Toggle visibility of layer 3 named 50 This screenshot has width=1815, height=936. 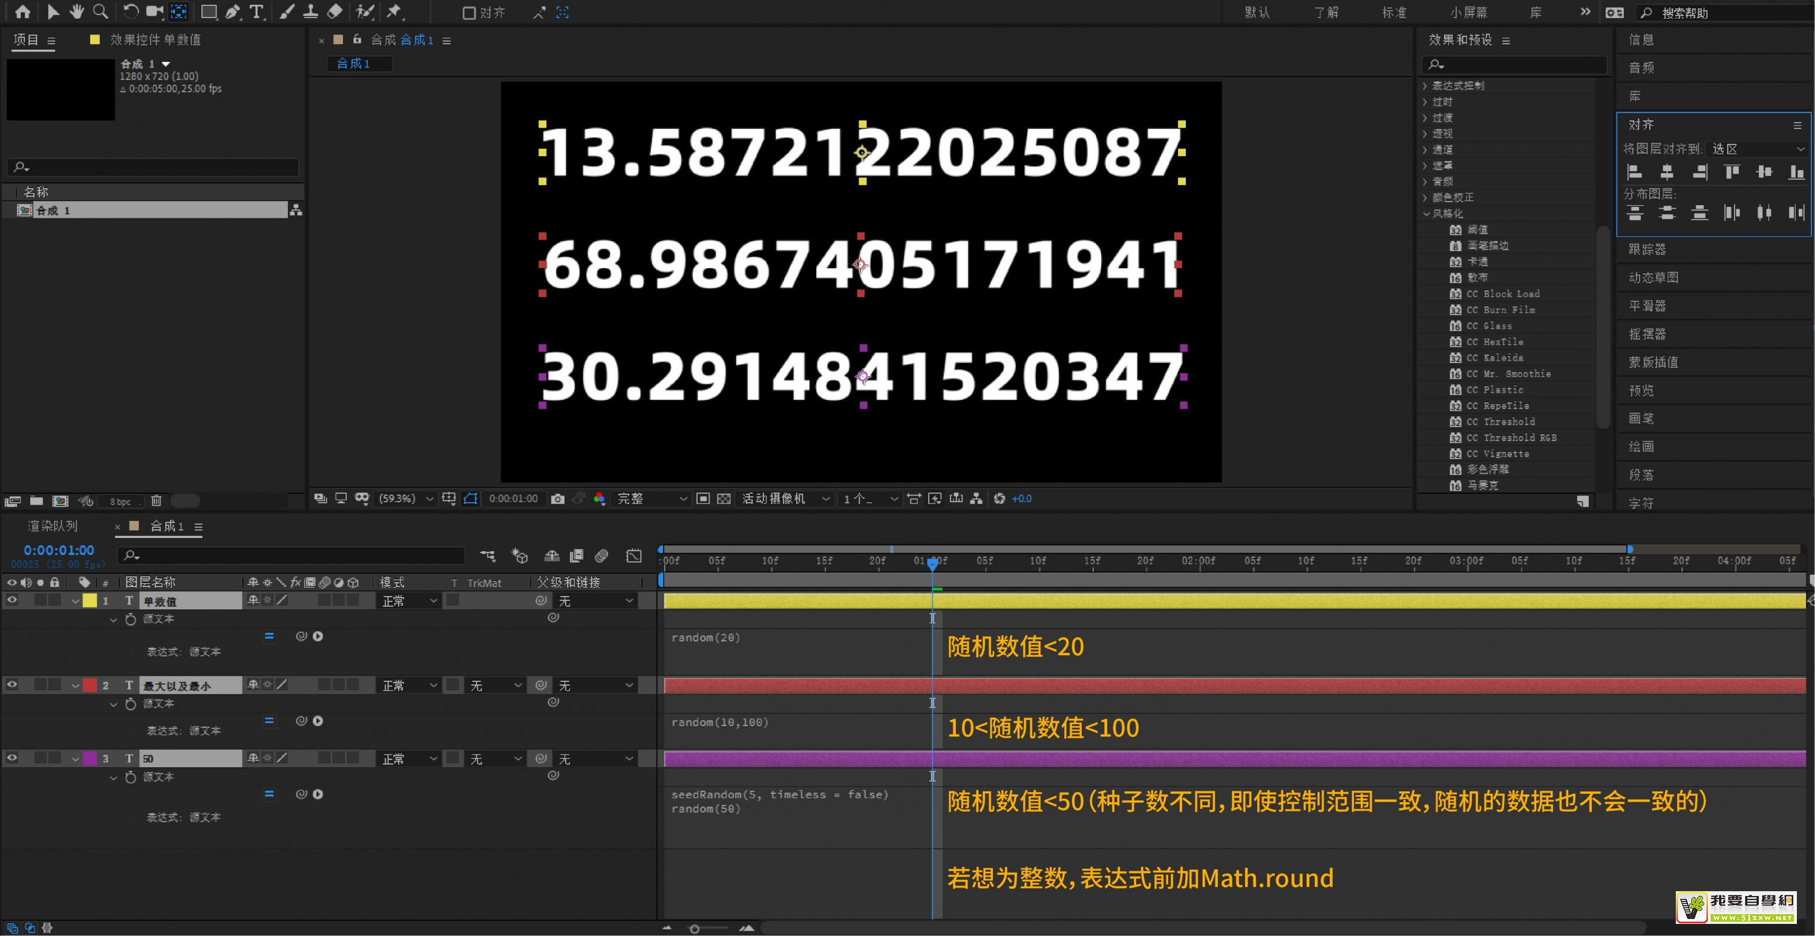12,758
